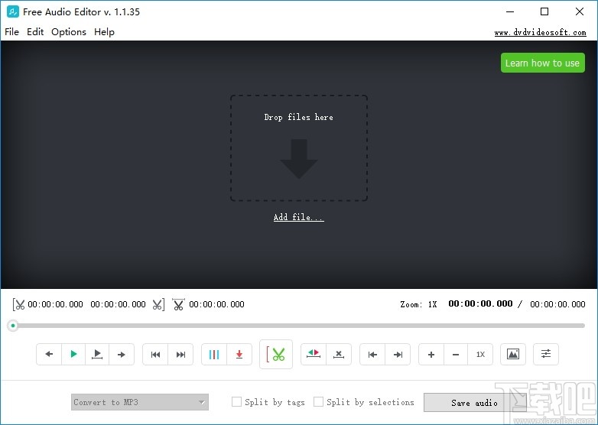Click the blue split bars icon

pyautogui.click(x=214, y=354)
